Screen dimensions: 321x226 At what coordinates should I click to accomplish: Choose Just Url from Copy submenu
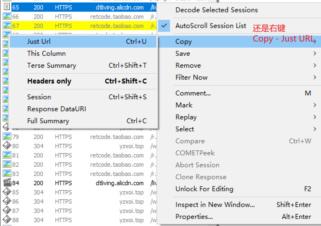(39, 42)
